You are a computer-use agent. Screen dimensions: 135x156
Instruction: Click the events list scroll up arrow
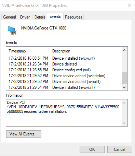(124, 50)
